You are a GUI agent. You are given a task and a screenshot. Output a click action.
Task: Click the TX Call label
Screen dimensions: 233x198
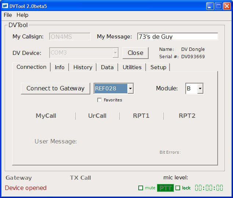tap(80, 178)
